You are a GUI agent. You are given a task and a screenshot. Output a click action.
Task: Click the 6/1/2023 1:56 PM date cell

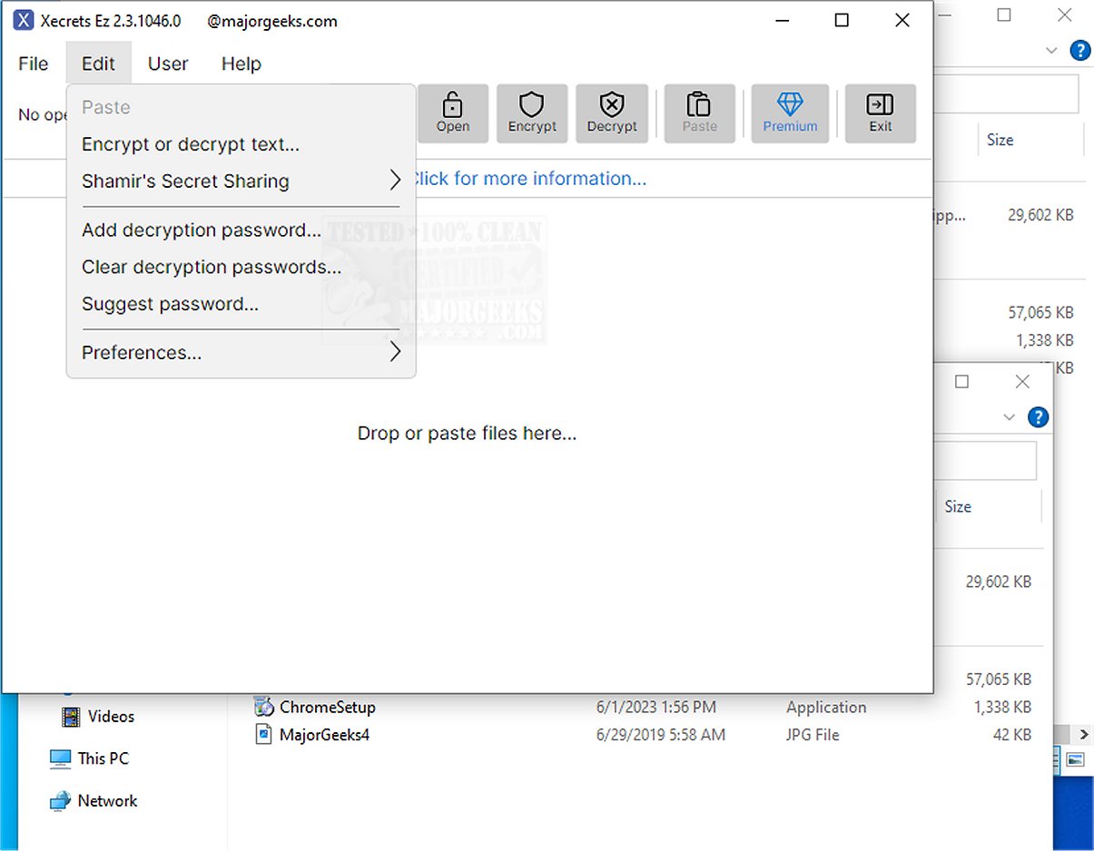656,707
